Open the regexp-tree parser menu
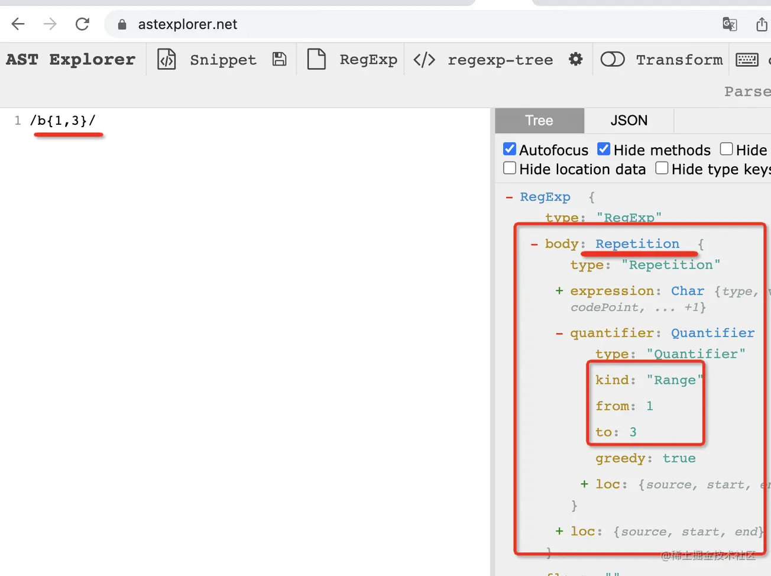 (x=500, y=60)
